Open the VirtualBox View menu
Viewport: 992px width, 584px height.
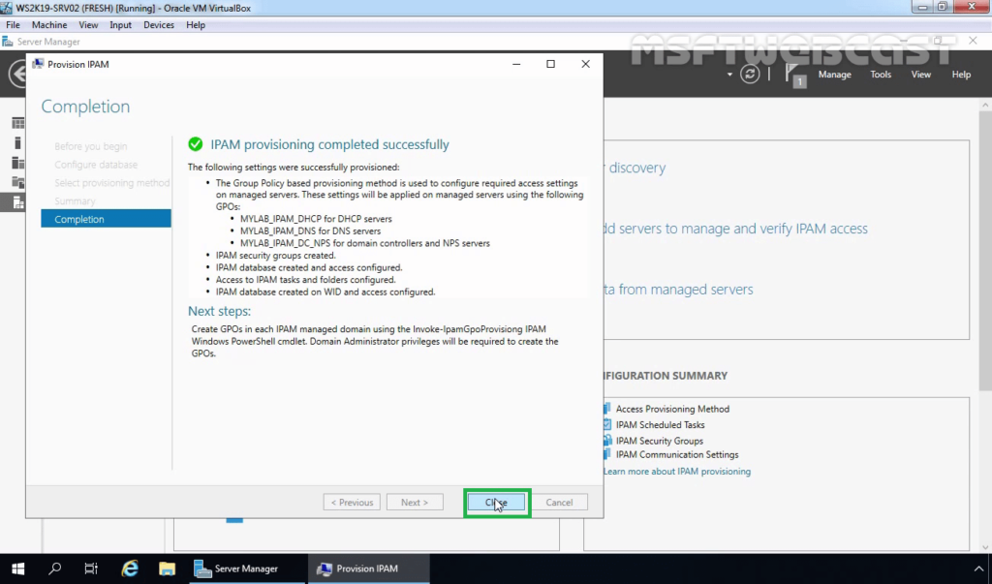point(88,24)
